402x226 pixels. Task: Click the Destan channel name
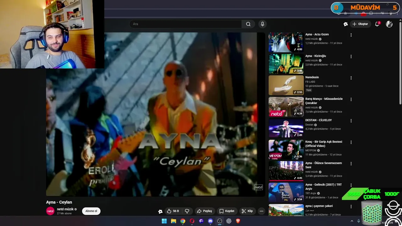[309, 125]
